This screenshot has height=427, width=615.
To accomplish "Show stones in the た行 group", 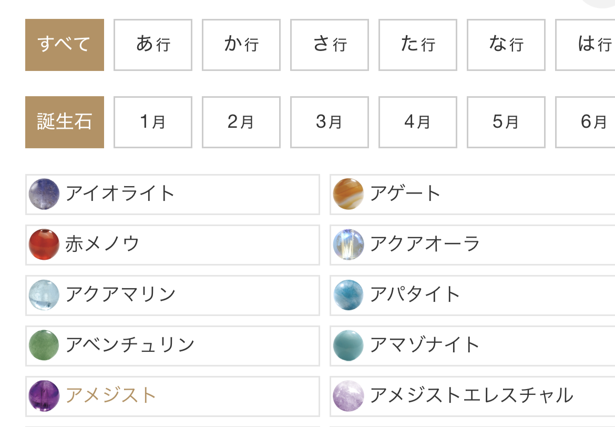I will (x=418, y=45).
